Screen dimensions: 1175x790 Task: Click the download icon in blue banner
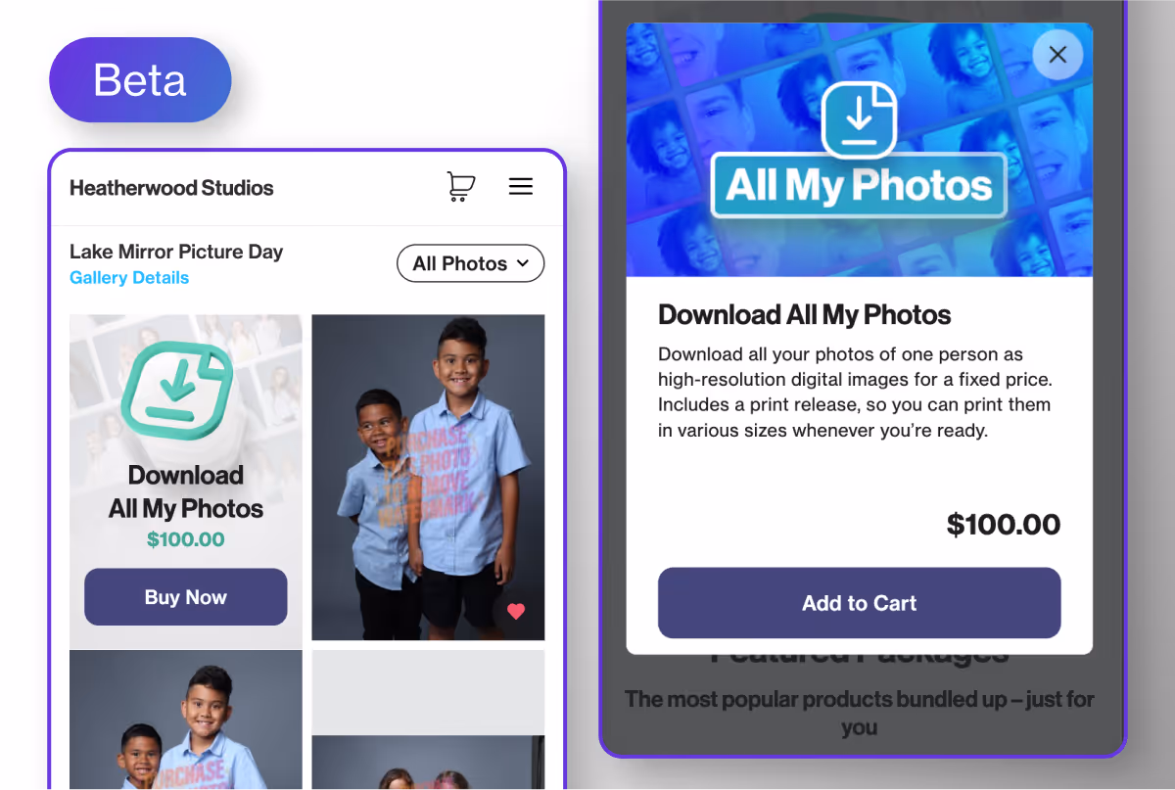point(860,119)
